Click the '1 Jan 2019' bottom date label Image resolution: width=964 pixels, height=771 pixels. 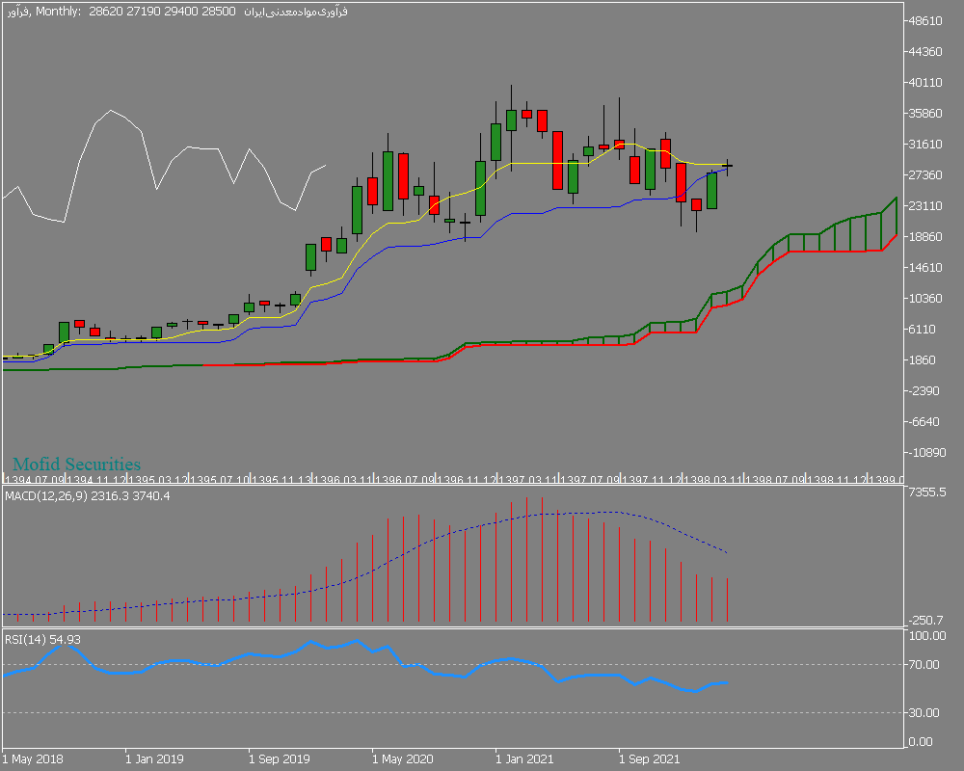pyautogui.click(x=154, y=759)
